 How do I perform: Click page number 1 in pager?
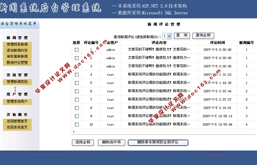pyautogui.click(x=74, y=132)
